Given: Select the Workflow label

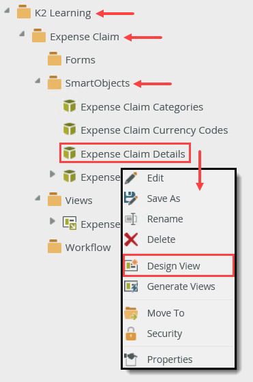Looking at the screenshot, I should click(x=88, y=248).
